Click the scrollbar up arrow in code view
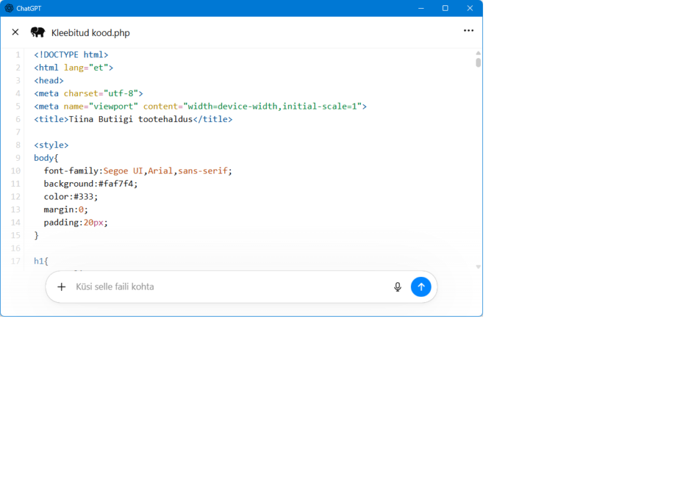 click(x=478, y=53)
